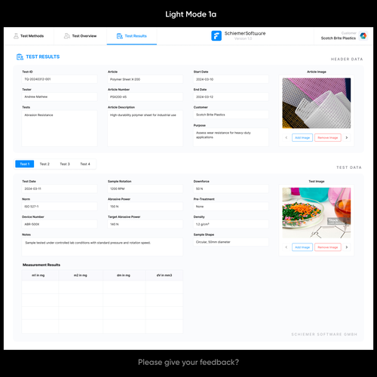Go to next test image arrow
Screen dimensions: 377x377
(347, 247)
